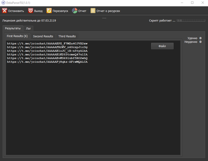Select the Результаты tab

[x=13, y=28]
